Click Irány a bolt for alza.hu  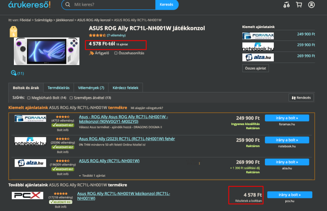click(x=287, y=162)
